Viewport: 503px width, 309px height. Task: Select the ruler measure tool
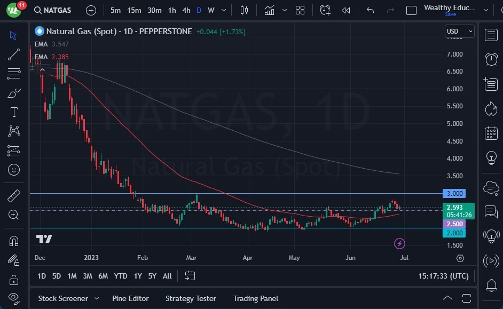tap(14, 195)
